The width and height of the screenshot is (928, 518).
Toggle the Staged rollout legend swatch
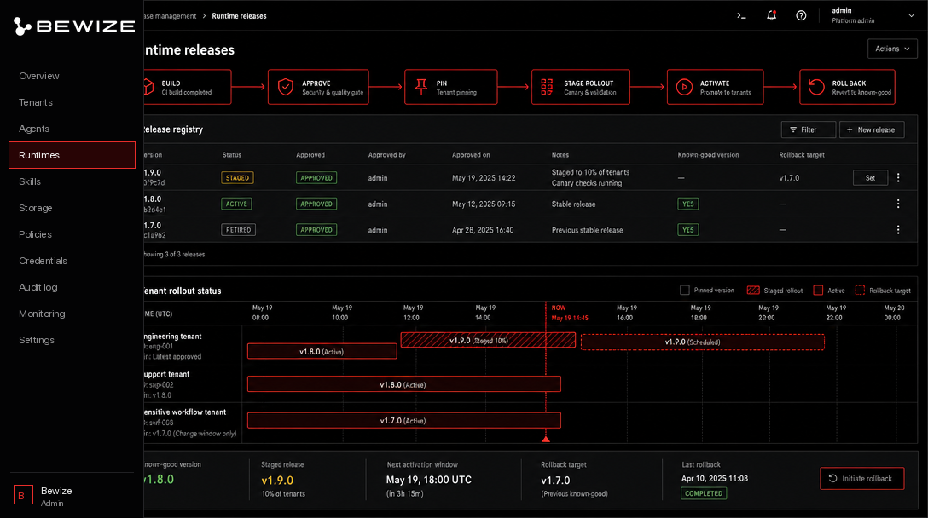coord(753,290)
